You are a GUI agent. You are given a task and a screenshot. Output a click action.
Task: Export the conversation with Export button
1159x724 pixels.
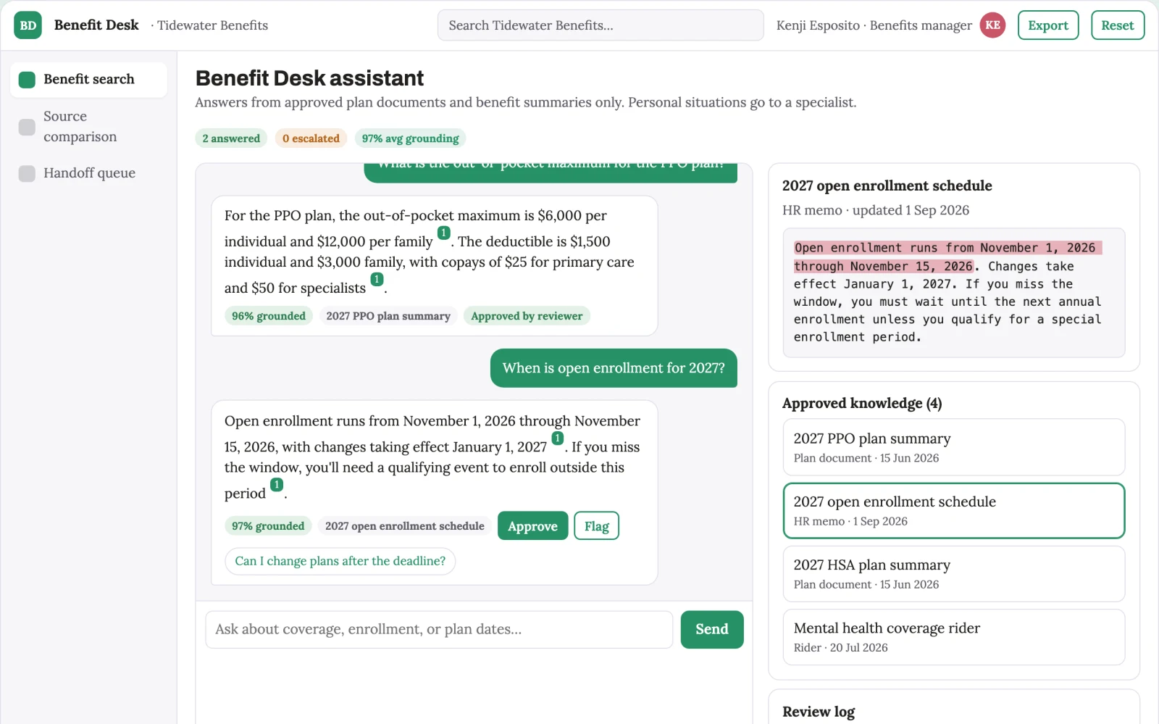pos(1047,25)
